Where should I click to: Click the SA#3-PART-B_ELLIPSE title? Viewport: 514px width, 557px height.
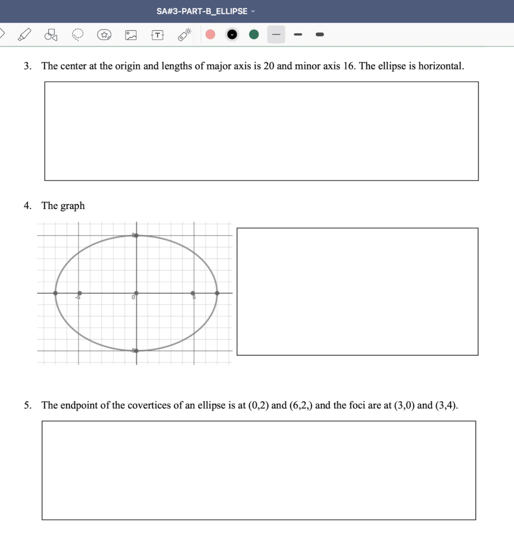coord(201,11)
